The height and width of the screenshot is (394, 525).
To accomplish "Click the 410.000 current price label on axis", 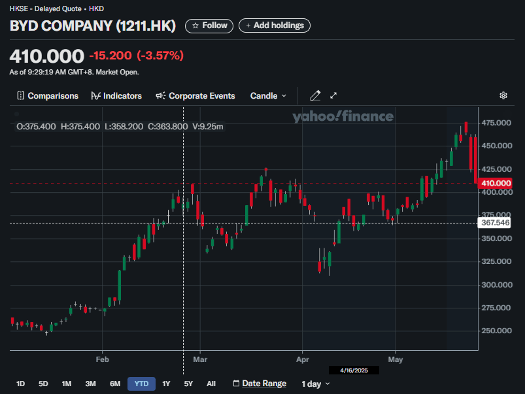I will click(x=496, y=184).
